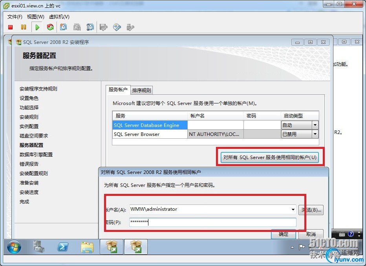The height and width of the screenshot is (266, 366).
Task: Click 实例配置 in the step list
Action: [x=29, y=126]
